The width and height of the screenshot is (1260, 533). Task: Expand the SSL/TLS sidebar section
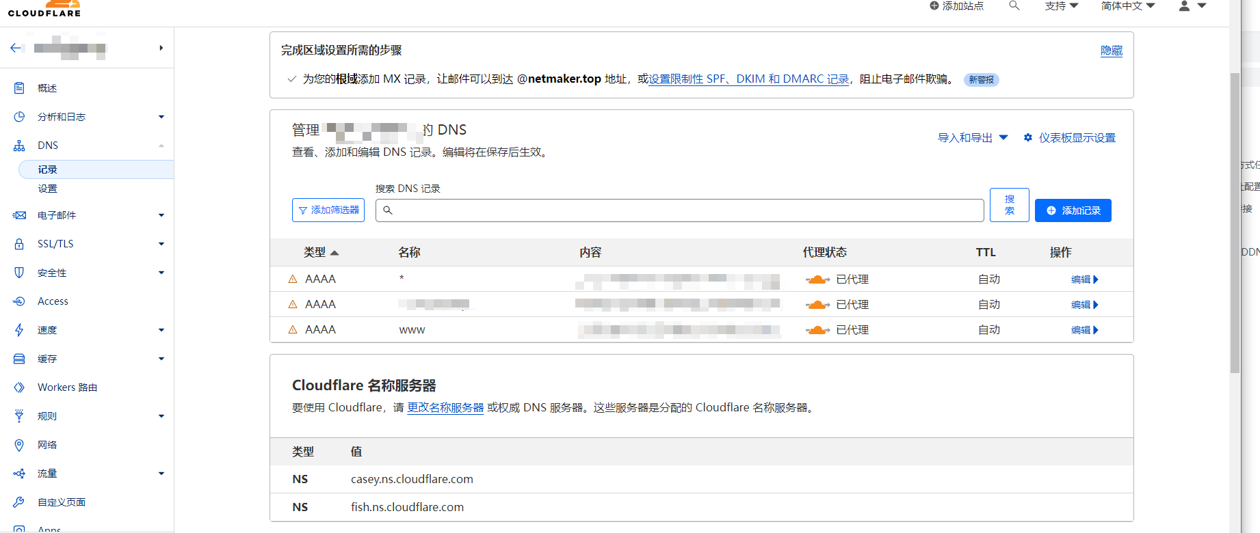point(161,244)
